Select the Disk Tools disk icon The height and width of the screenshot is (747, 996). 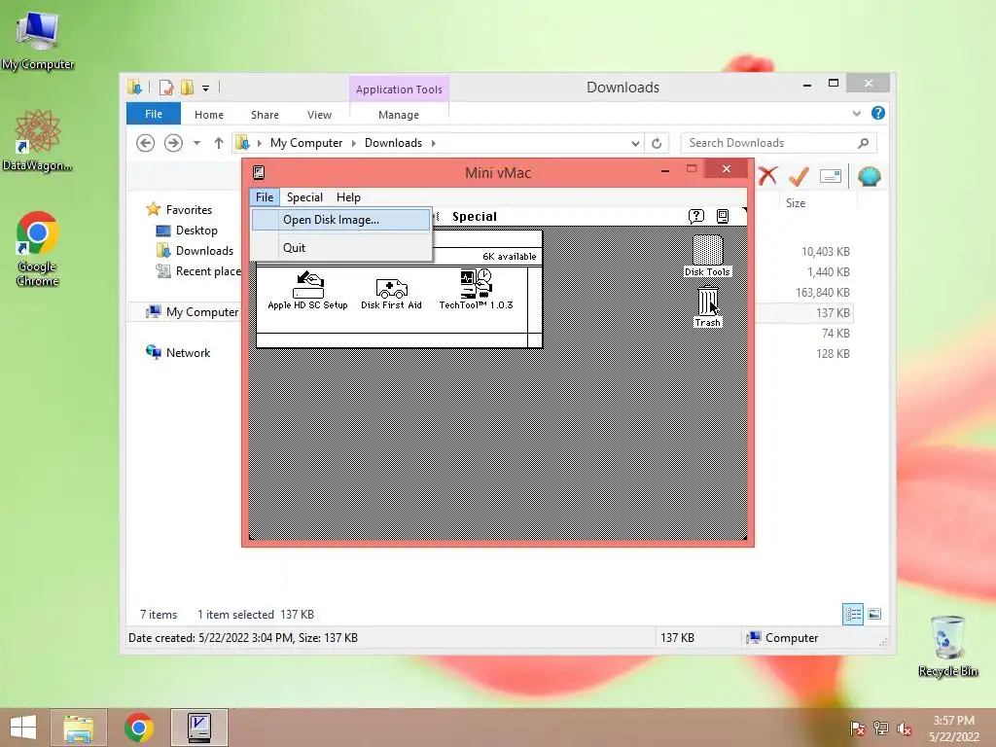tap(707, 256)
